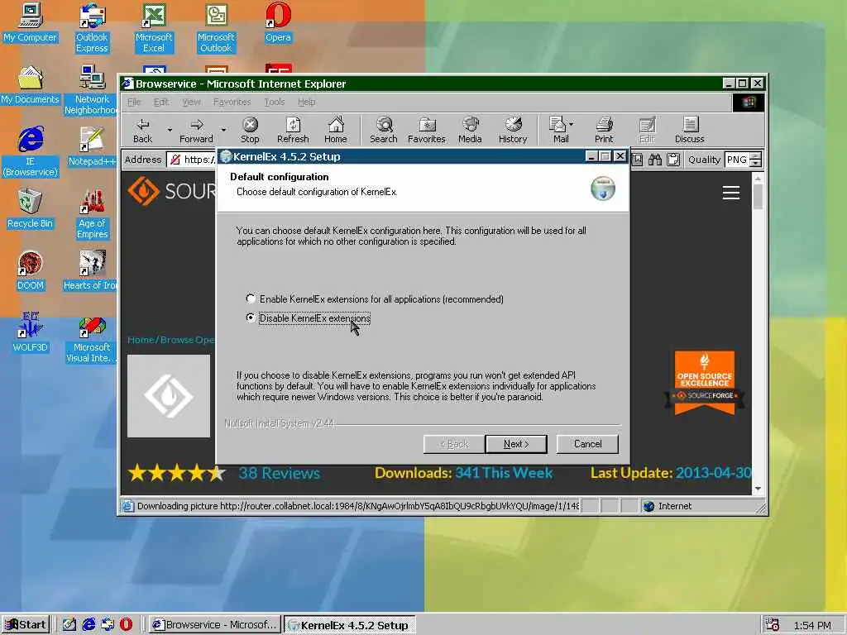This screenshot has width=847, height=635.
Task: Select the Network Neighborhood desktop icon
Action: 91,90
